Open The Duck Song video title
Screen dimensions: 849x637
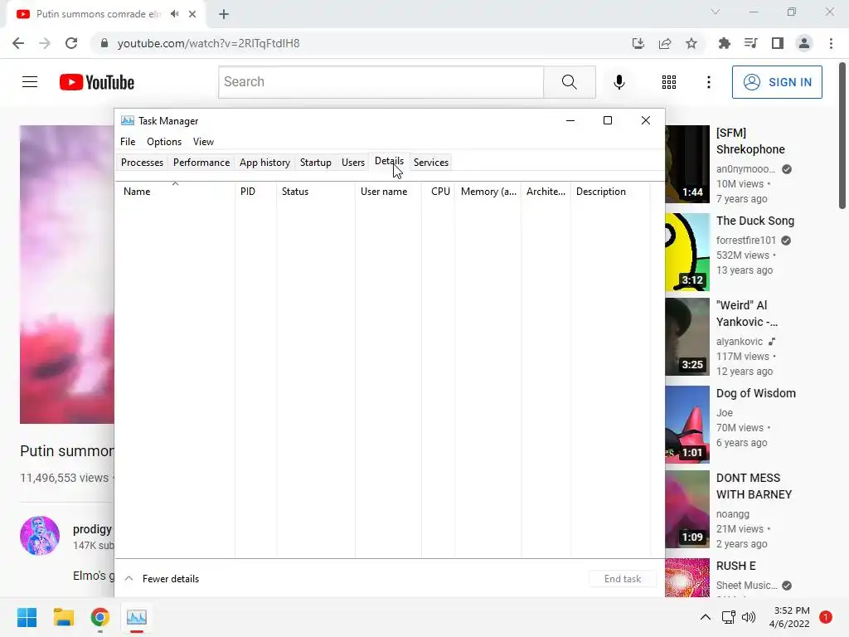[754, 221]
